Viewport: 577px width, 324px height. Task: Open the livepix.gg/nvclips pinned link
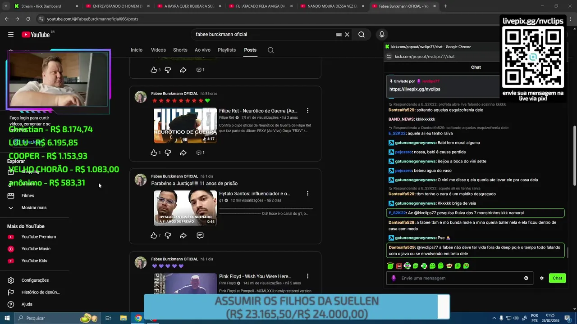[415, 89]
